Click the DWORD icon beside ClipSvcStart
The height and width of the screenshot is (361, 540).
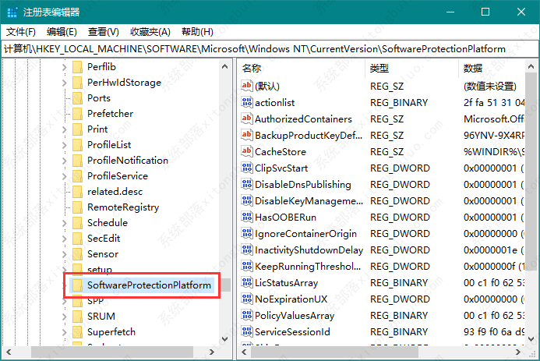pyautogui.click(x=247, y=168)
